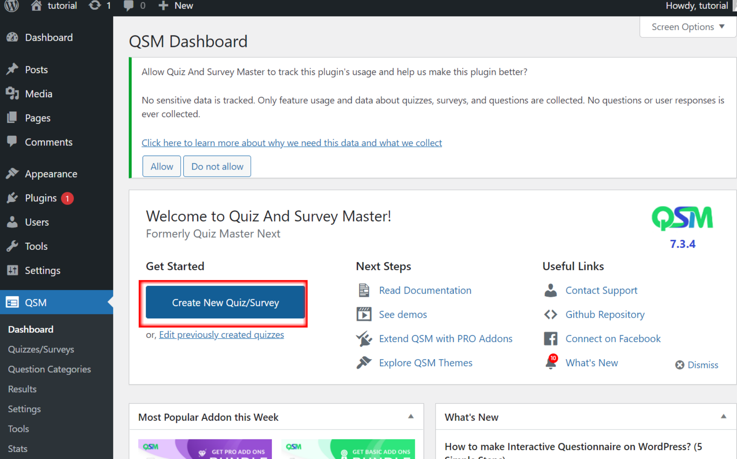The height and width of the screenshot is (459, 737).
Task: Click Allow tracking data button
Action: click(x=162, y=166)
